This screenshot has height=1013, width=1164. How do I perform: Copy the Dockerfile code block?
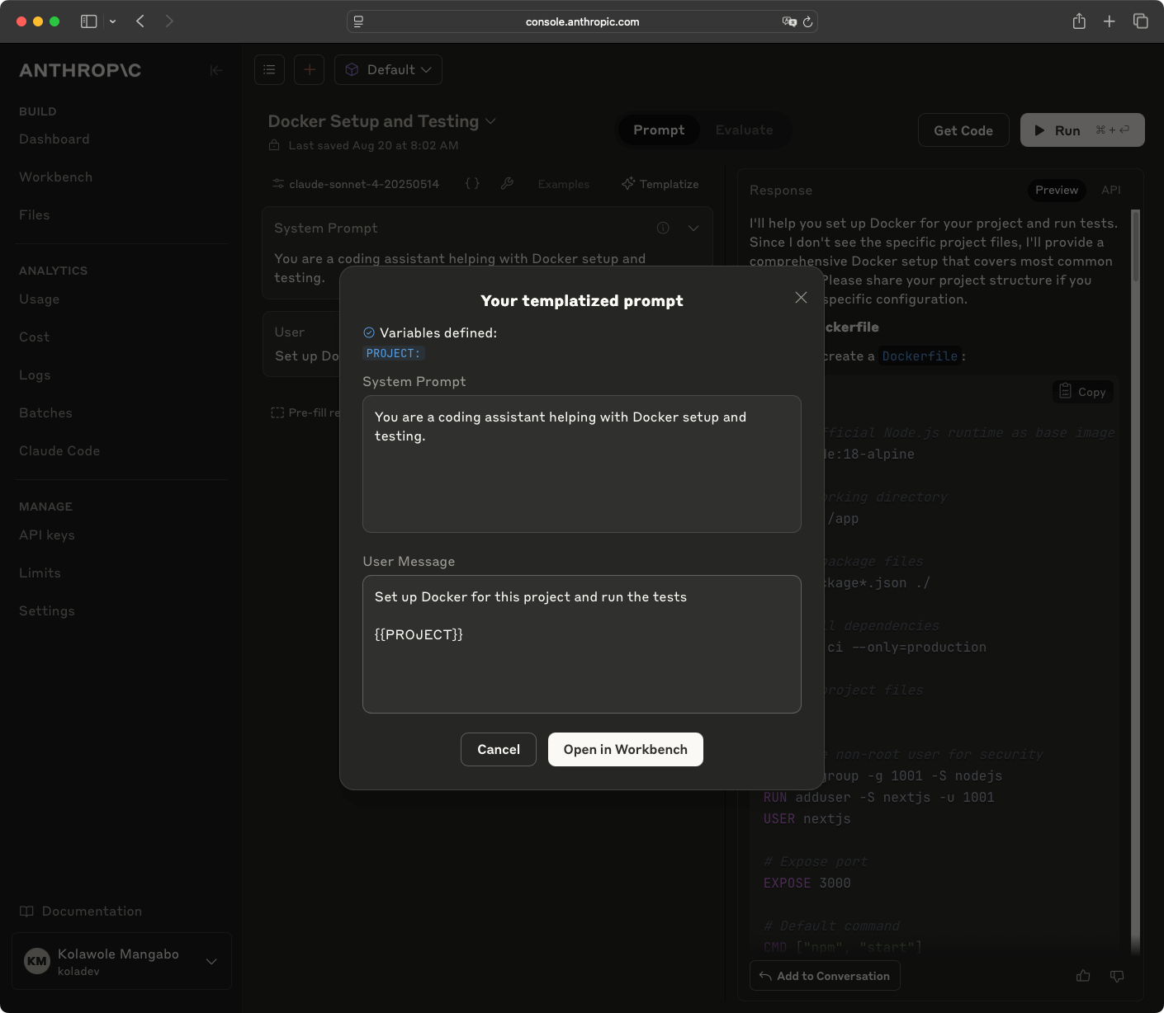(x=1082, y=391)
